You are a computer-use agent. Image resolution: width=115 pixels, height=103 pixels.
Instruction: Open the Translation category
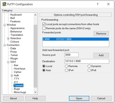pyautogui.click(x=17, y=35)
